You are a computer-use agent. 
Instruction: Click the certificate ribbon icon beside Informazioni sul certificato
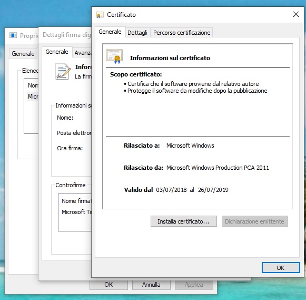(x=114, y=56)
